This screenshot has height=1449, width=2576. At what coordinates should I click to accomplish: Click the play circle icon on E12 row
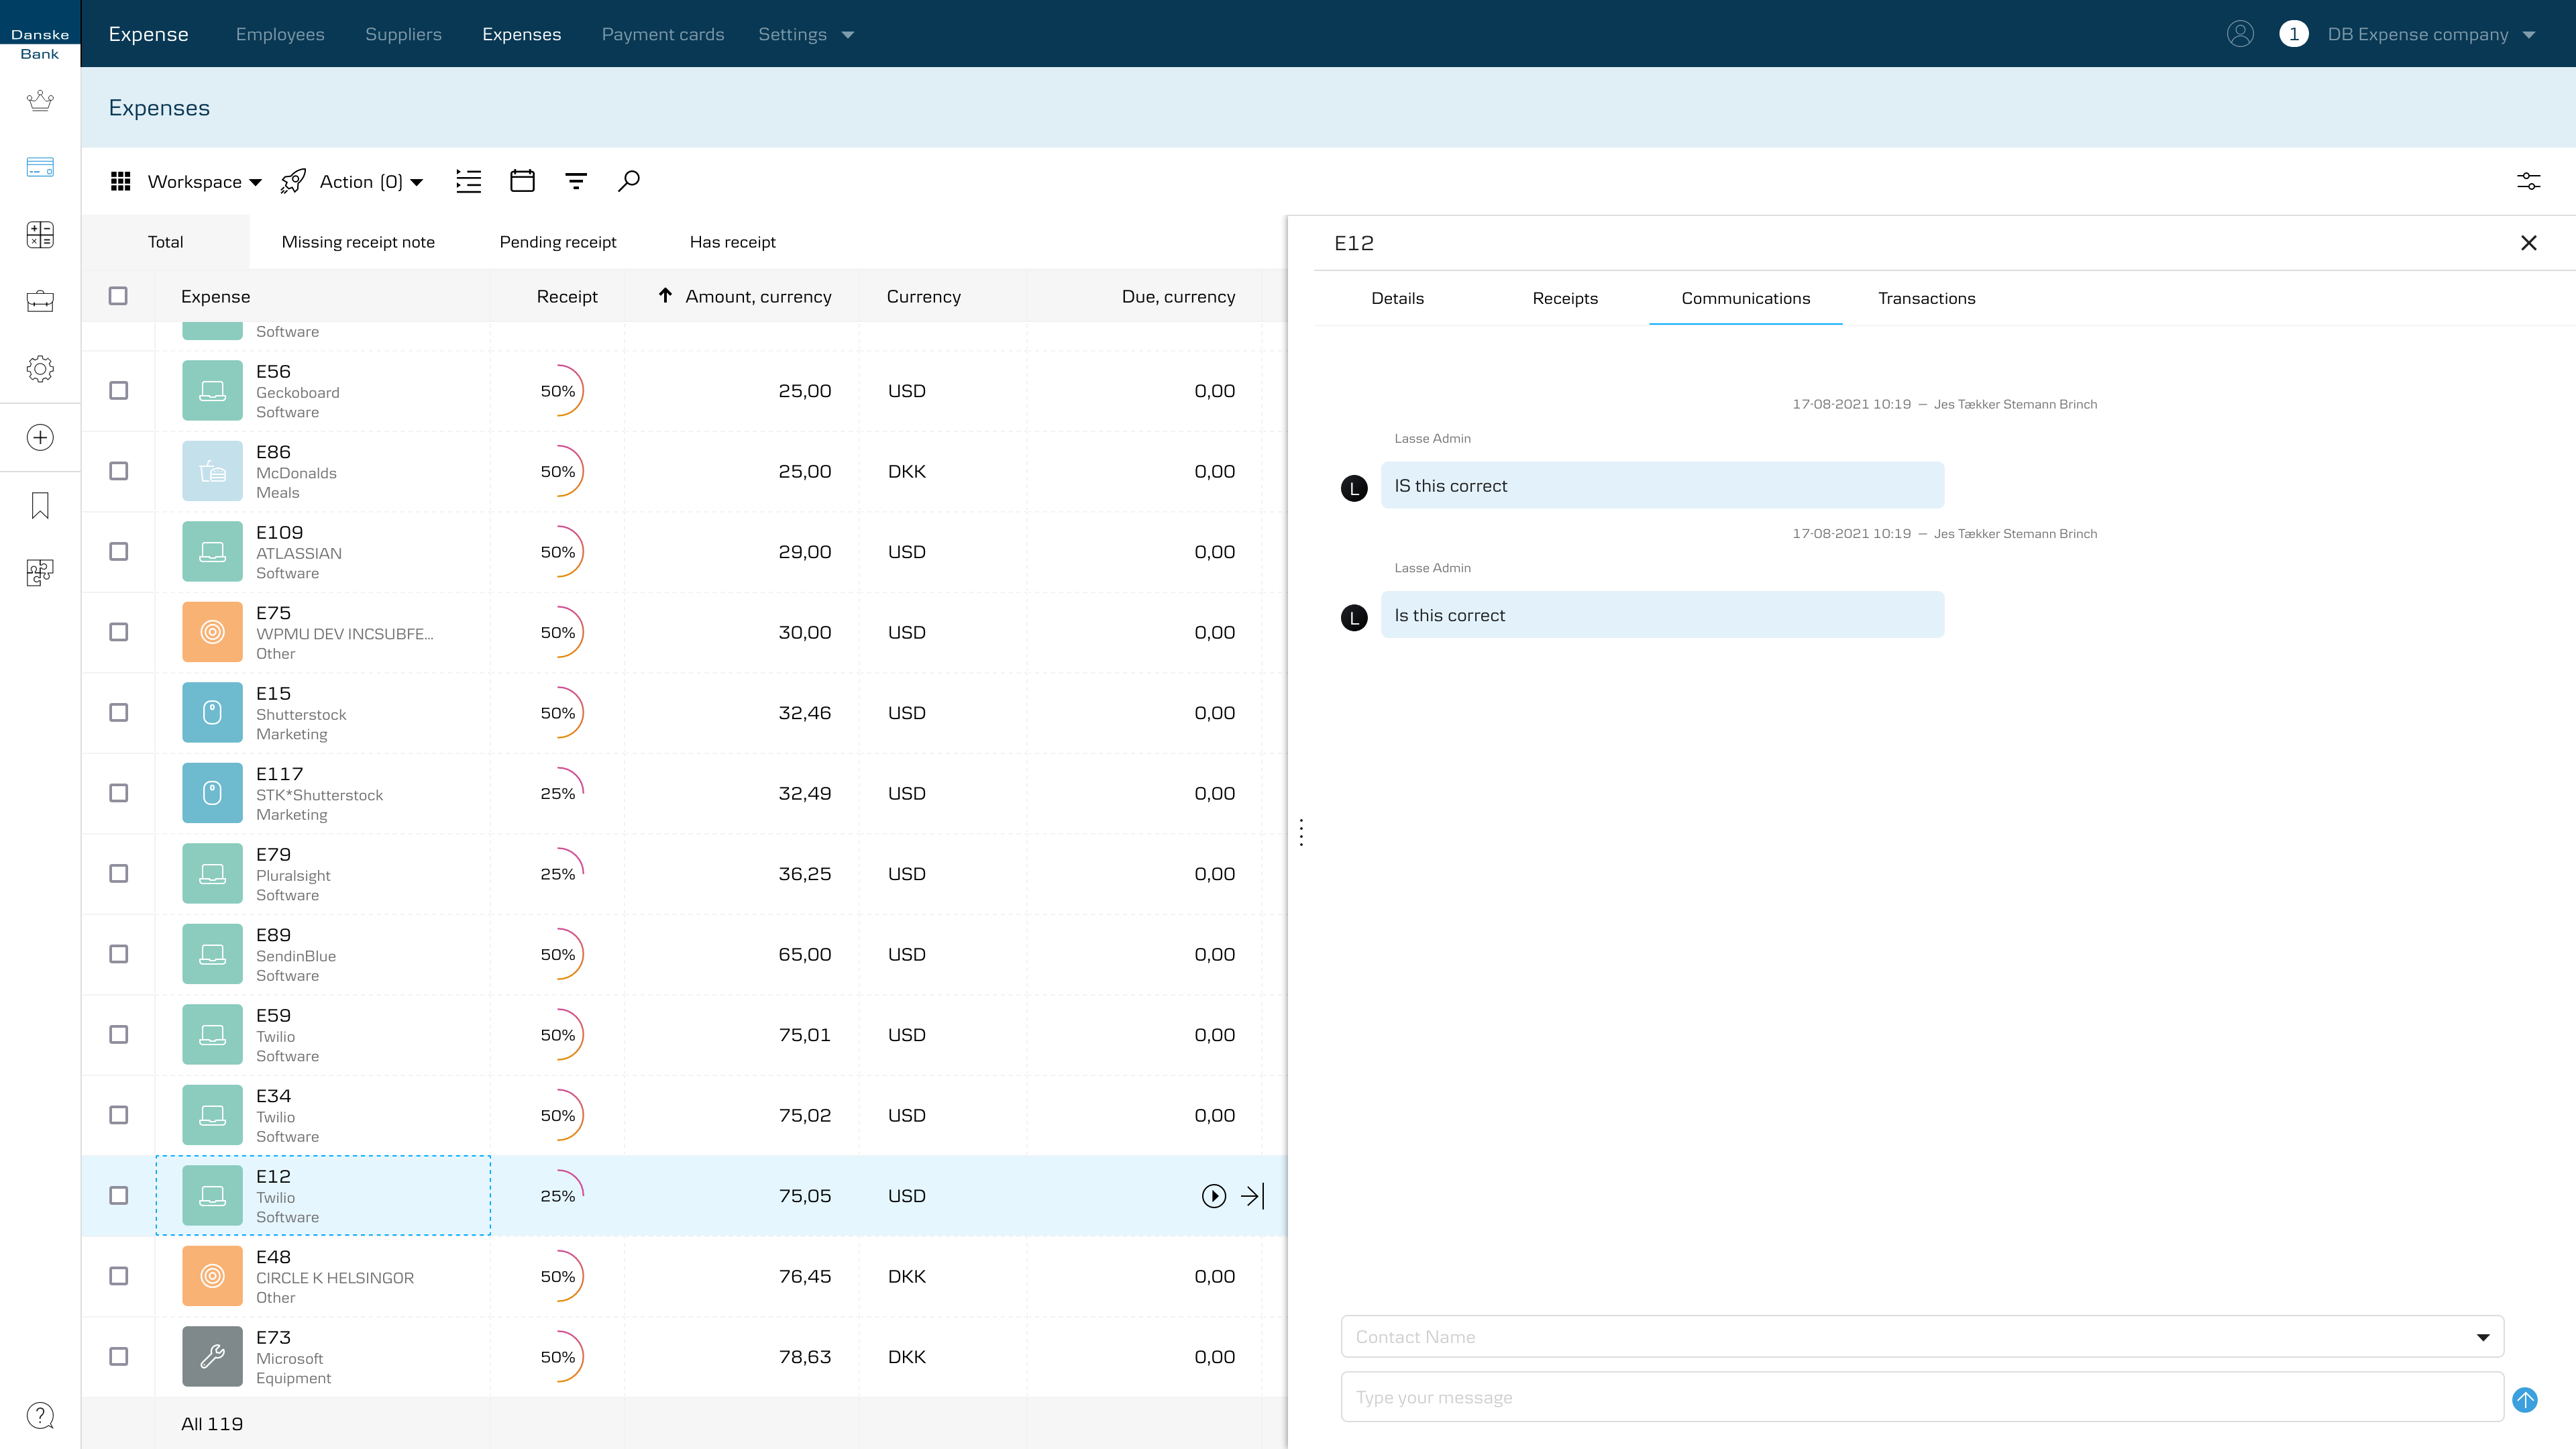coord(1214,1196)
